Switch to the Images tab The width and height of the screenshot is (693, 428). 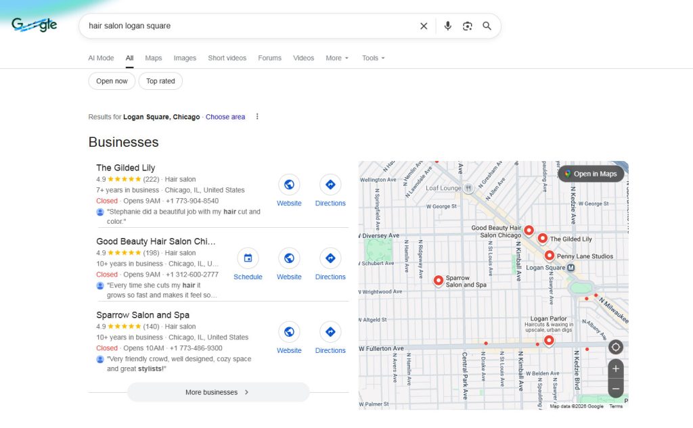(x=185, y=58)
